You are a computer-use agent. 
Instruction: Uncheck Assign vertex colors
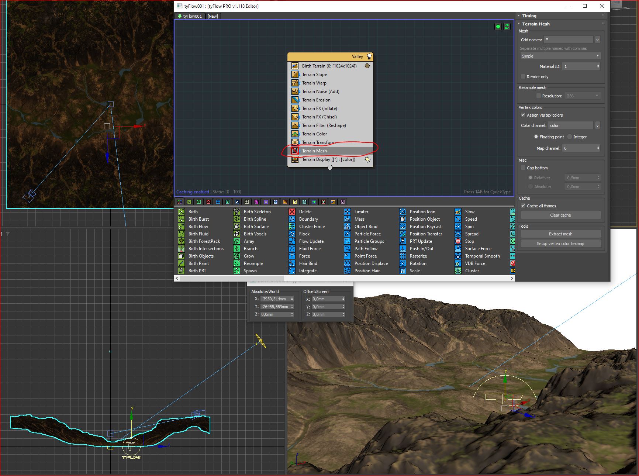[x=523, y=115]
